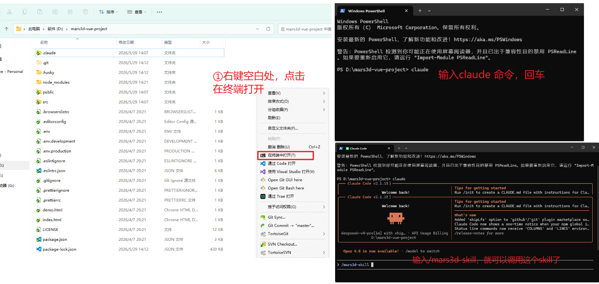Open the new-tab dropdown in Windows PowerShell window
599x284 pixels.
pos(429,11)
